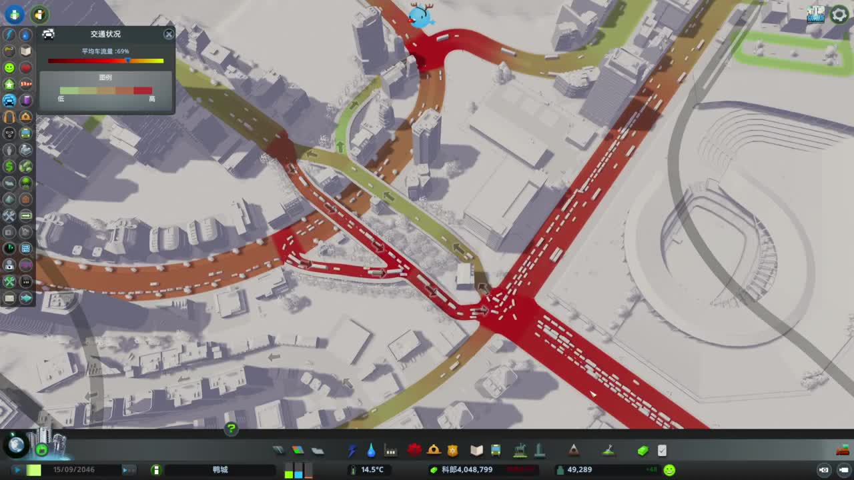Toggle the game pause/play button
854x480 pixels.
click(x=17, y=470)
